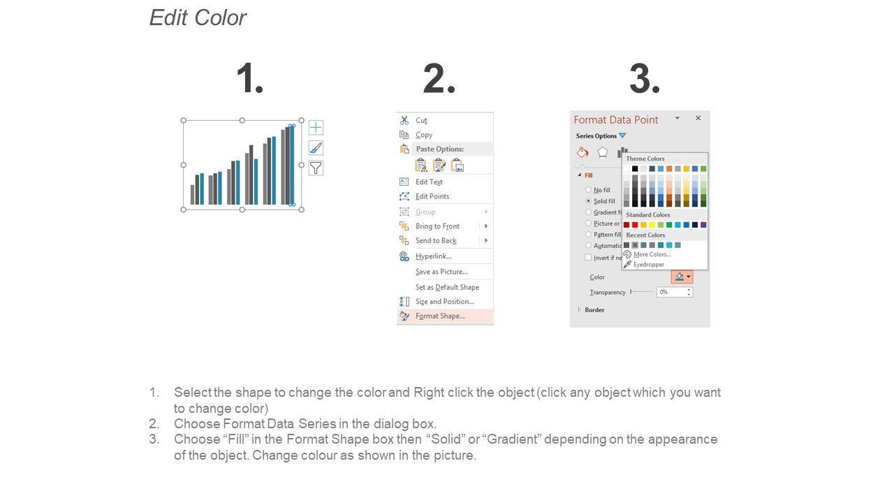Click More Colors link
The image size is (894, 503).
[x=652, y=255]
